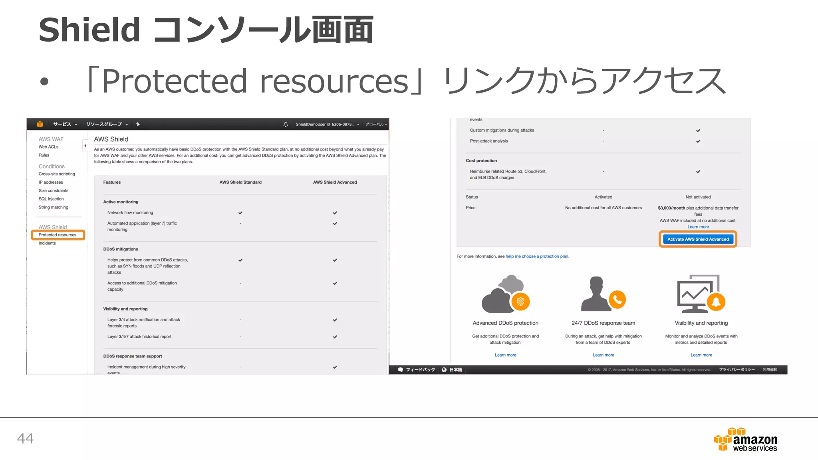Click the AWS cube logo icon

click(40, 124)
